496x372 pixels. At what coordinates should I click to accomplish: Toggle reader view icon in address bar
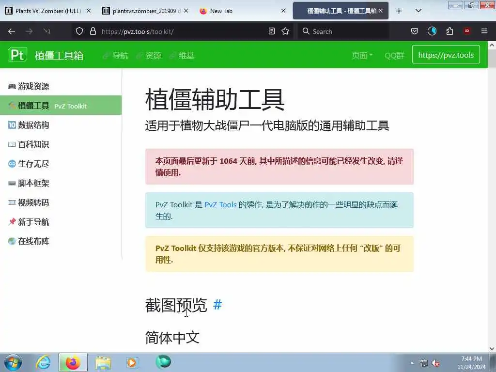[x=271, y=31]
